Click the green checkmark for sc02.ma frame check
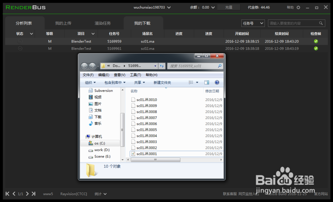The image size is (333, 202). coord(315,48)
